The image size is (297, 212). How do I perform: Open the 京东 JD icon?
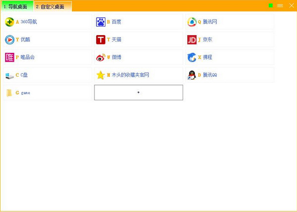point(192,40)
